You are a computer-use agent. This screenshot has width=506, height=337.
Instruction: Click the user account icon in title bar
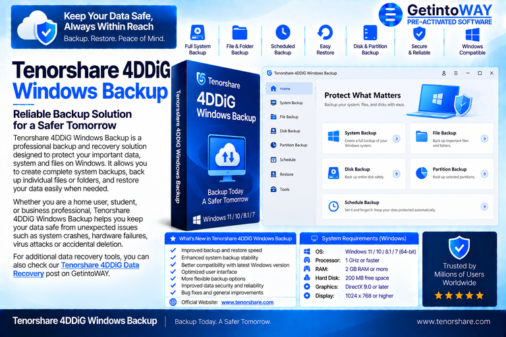coord(443,73)
